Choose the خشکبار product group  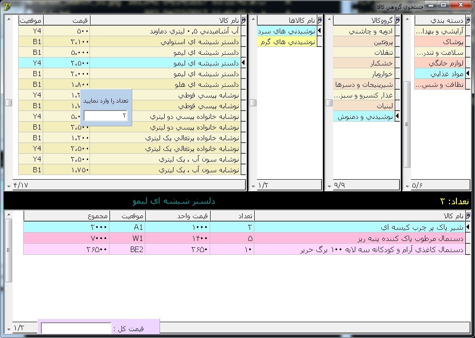(x=366, y=63)
